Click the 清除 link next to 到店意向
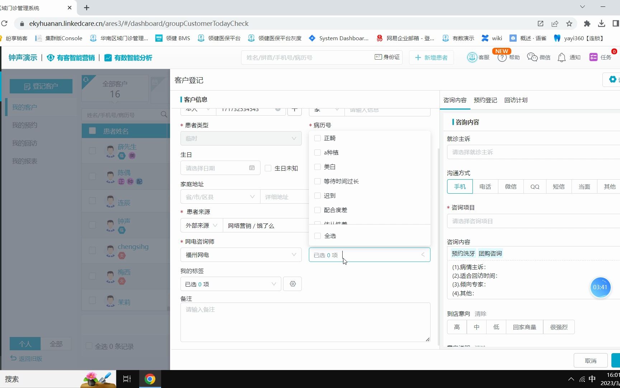This screenshot has height=388, width=620. click(x=480, y=314)
